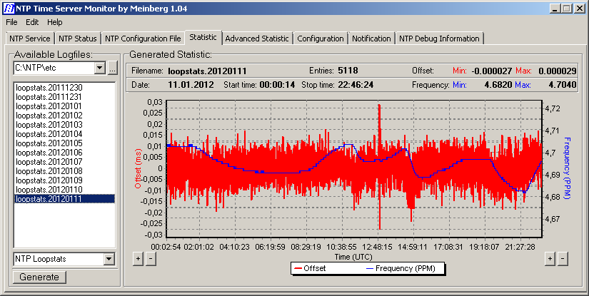Viewport: 589px width, 296px height.
Task: Click the Generate button
Action: [x=39, y=277]
